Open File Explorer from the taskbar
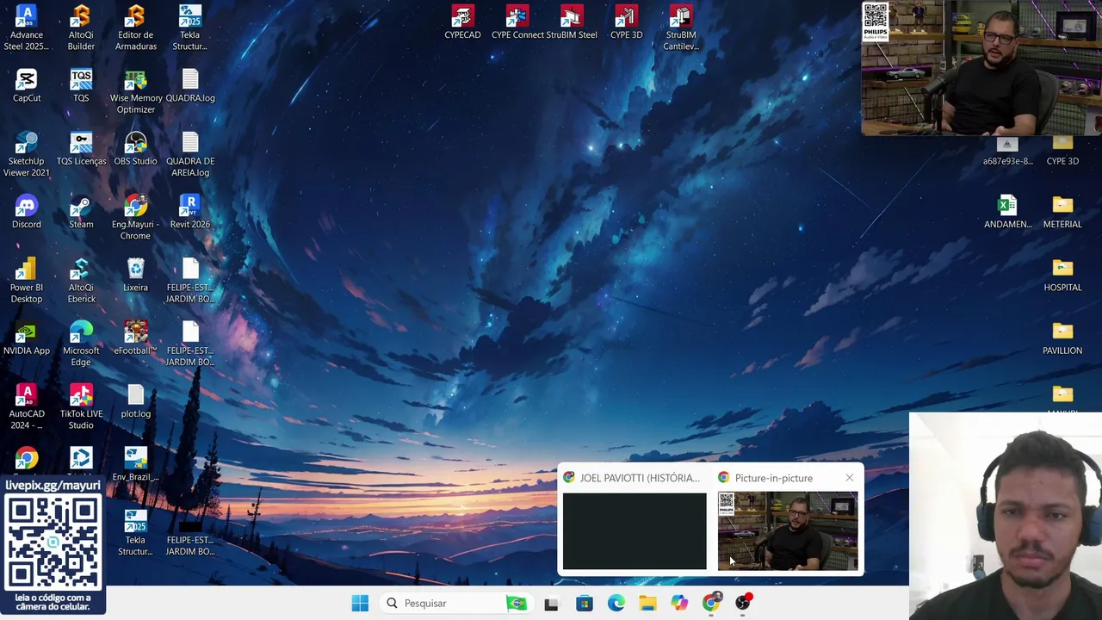This screenshot has width=1102, height=620. [x=647, y=603]
